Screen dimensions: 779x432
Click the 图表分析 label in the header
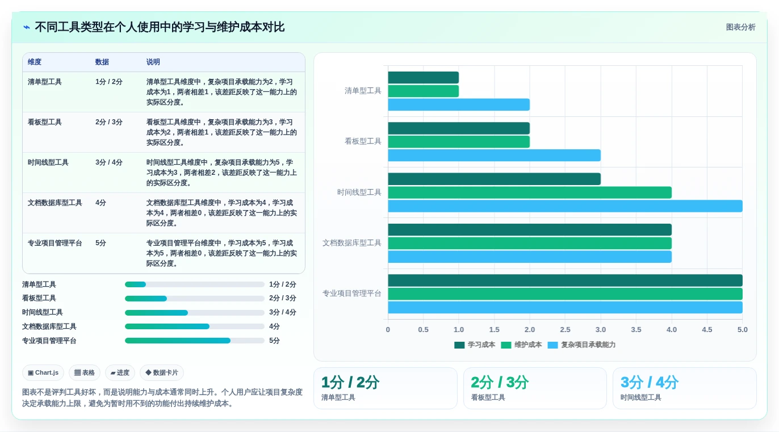coord(740,27)
